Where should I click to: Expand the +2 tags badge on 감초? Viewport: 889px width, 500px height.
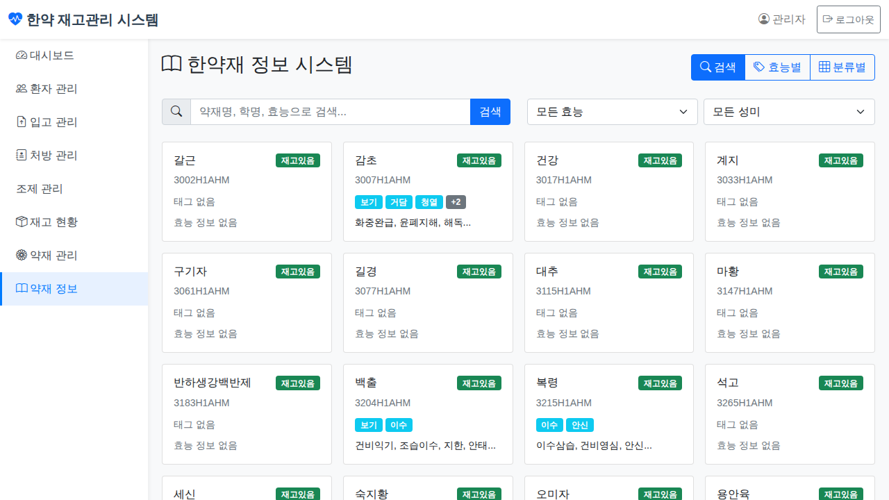pyautogui.click(x=456, y=202)
